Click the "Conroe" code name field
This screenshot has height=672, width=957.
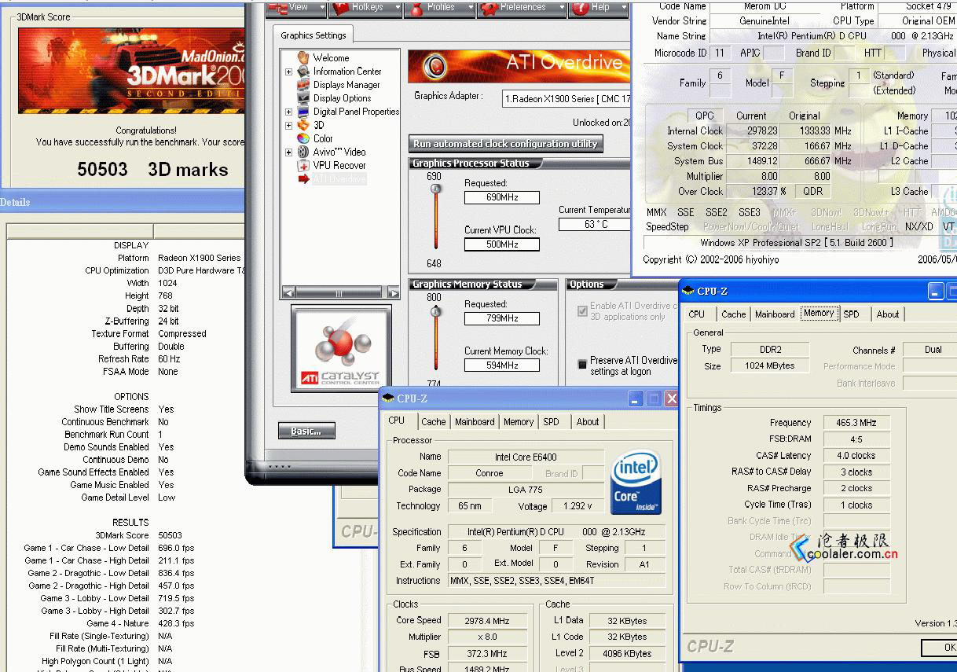click(x=489, y=473)
